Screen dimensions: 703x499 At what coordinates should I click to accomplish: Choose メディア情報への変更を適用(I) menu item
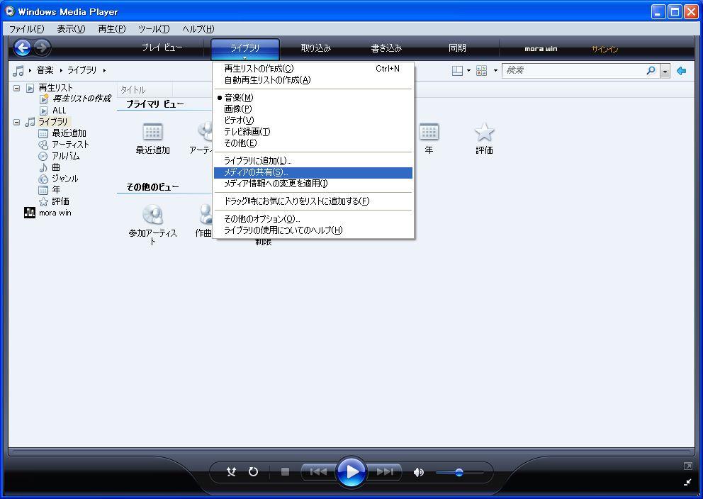[x=313, y=184]
